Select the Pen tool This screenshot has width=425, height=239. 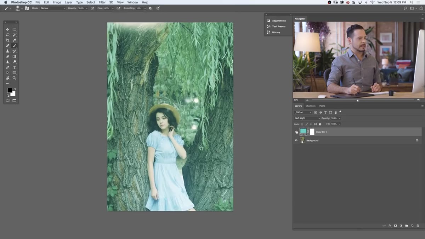(7, 67)
